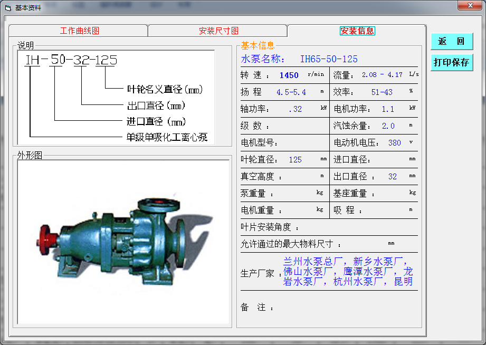The image size is (486, 345).
Task: Select the 安装信息 tab
Action: pyautogui.click(x=357, y=31)
